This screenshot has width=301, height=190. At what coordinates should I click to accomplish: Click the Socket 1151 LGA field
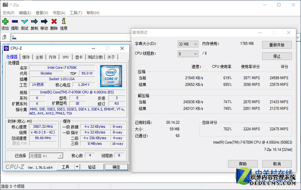(x=62, y=79)
